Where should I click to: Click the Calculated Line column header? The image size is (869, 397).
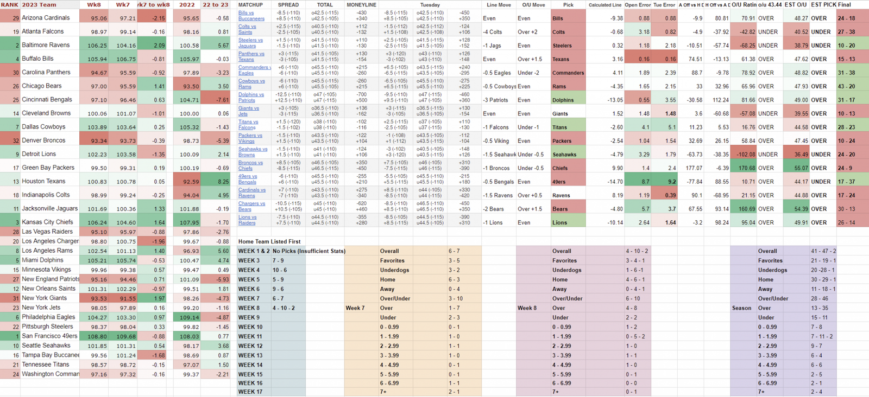tap(605, 4)
